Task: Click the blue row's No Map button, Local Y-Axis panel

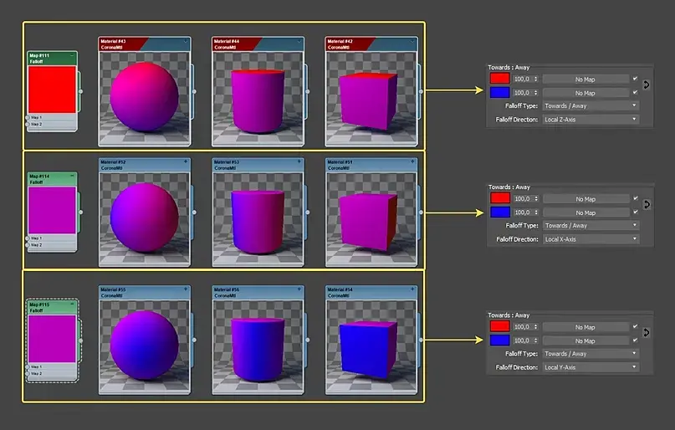Action: click(586, 340)
